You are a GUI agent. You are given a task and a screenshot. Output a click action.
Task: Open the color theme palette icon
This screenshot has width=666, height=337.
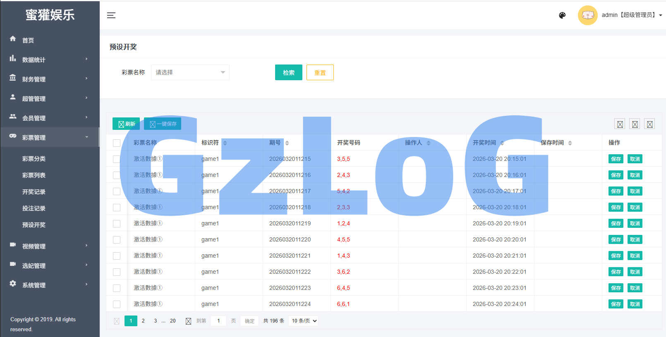[562, 15]
